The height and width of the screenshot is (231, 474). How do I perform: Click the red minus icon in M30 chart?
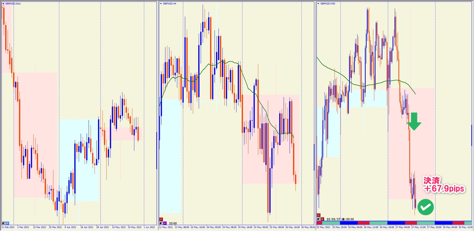319,215
